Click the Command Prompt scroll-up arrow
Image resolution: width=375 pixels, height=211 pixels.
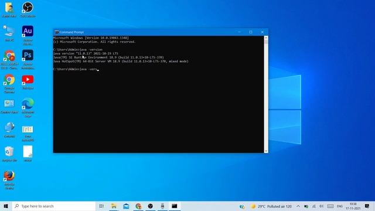266,38
